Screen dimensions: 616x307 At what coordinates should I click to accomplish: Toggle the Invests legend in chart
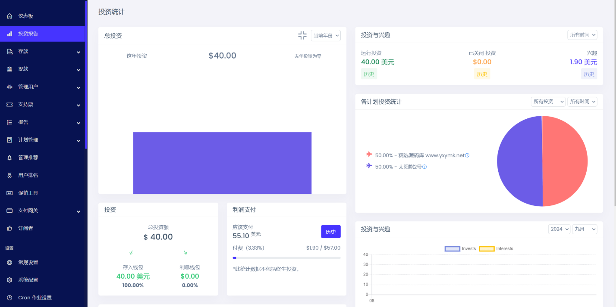(x=460, y=249)
